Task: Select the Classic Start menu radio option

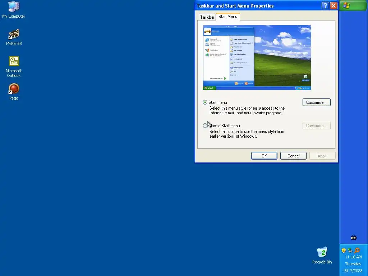Action: point(205,125)
